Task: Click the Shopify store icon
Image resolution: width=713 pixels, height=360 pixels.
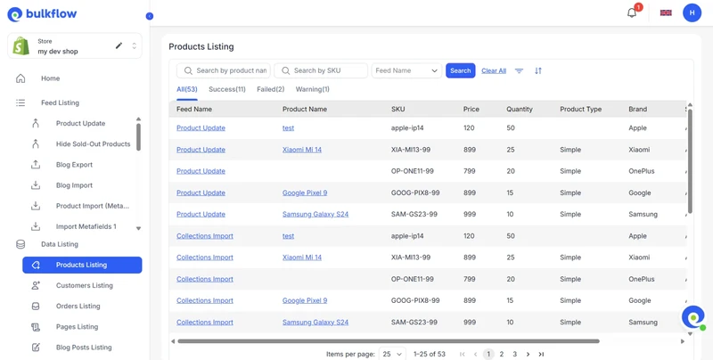Action: click(x=20, y=46)
